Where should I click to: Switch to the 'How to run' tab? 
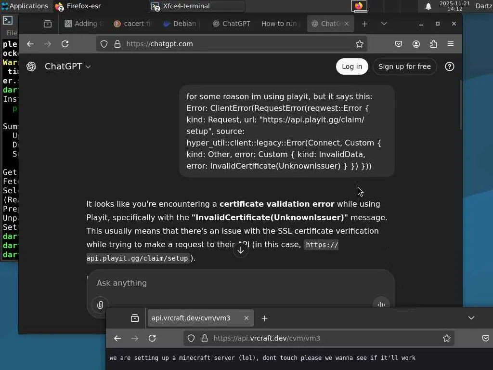[280, 24]
